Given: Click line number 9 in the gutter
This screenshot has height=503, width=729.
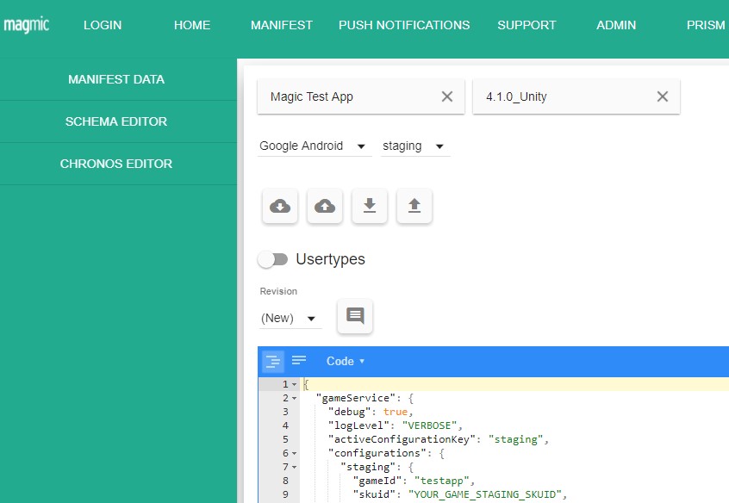Looking at the screenshot, I should (x=285, y=494).
